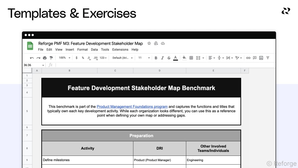The width and height of the screenshot is (298, 168).
Task: Open the Edit menu
Action: (49, 49)
